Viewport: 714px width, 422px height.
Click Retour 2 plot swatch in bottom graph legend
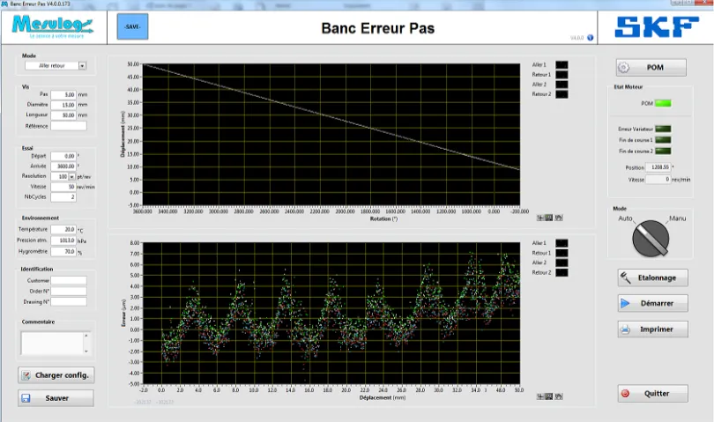coord(562,273)
